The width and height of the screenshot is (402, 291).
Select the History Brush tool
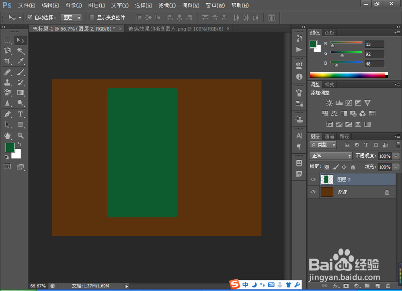(x=20, y=82)
